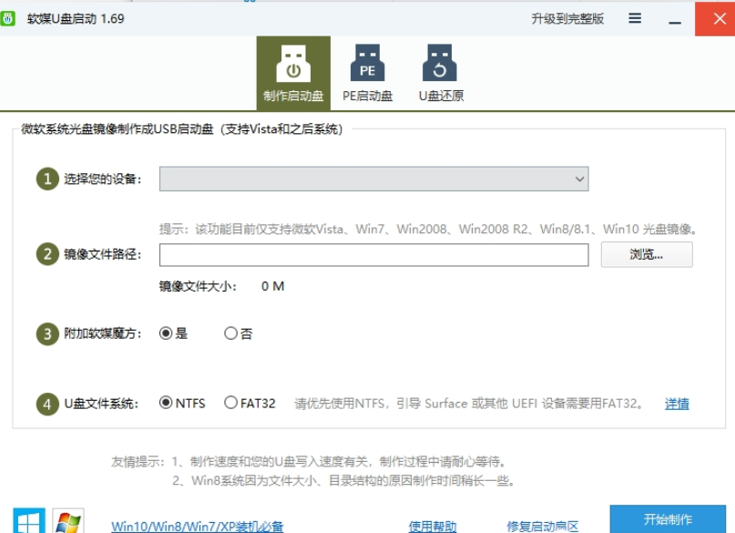This screenshot has width=735, height=533.
Task: Choose FAT32 as U盘 file system
Action: point(230,403)
